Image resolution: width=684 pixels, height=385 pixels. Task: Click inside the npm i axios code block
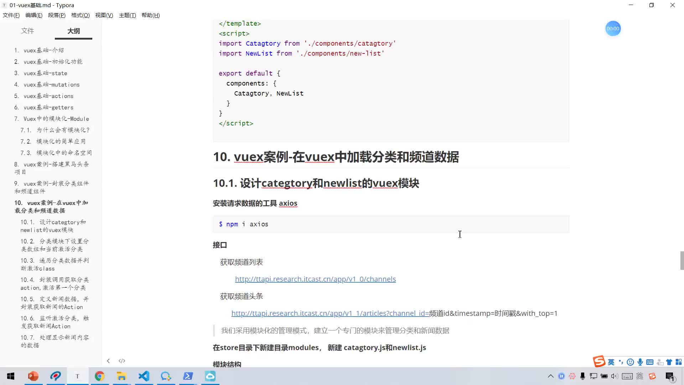click(x=391, y=224)
